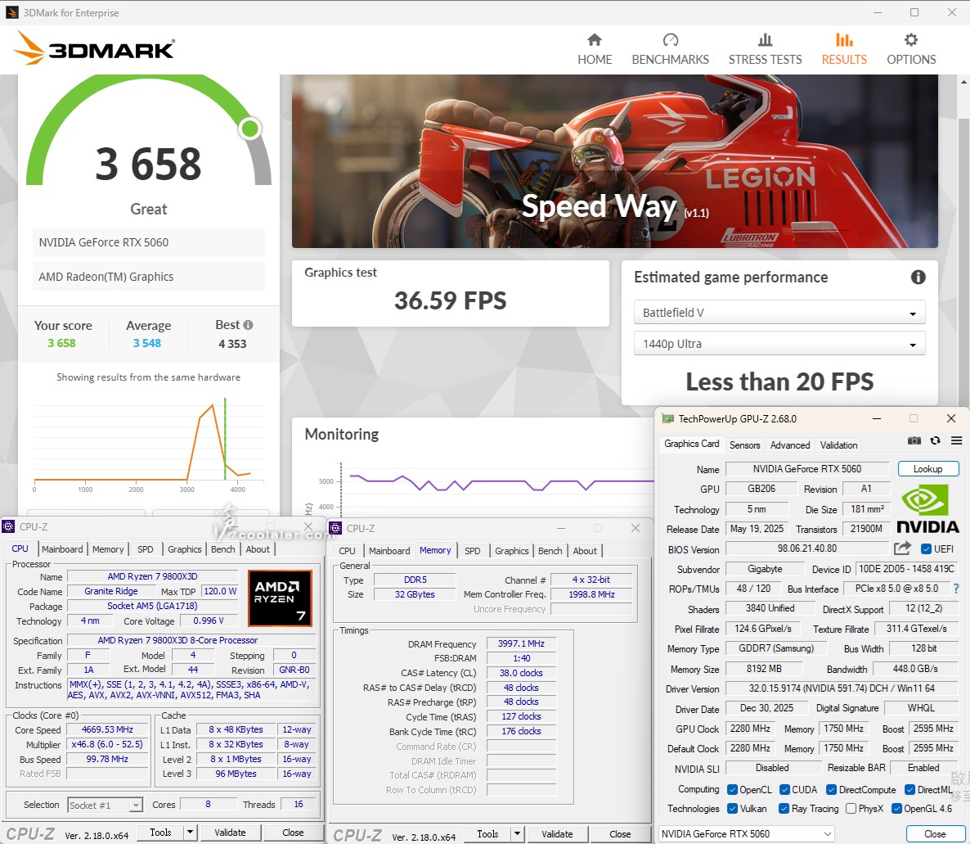The image size is (970, 844).
Task: Switch to Mainboard tab in CPU-Z CPU window
Action: [x=62, y=549]
